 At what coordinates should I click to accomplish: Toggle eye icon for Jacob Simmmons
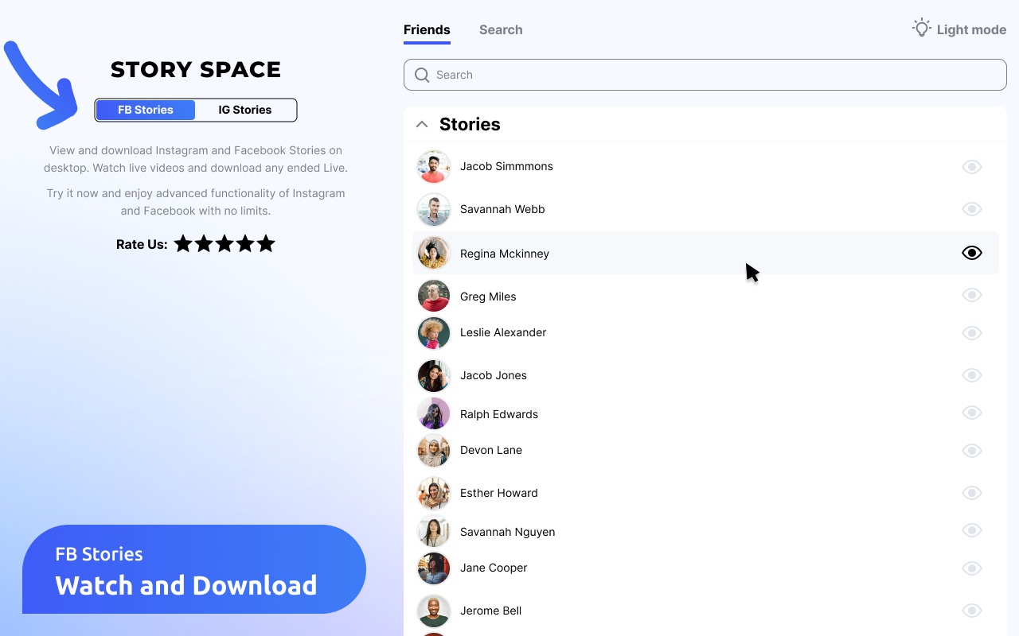[x=972, y=167]
